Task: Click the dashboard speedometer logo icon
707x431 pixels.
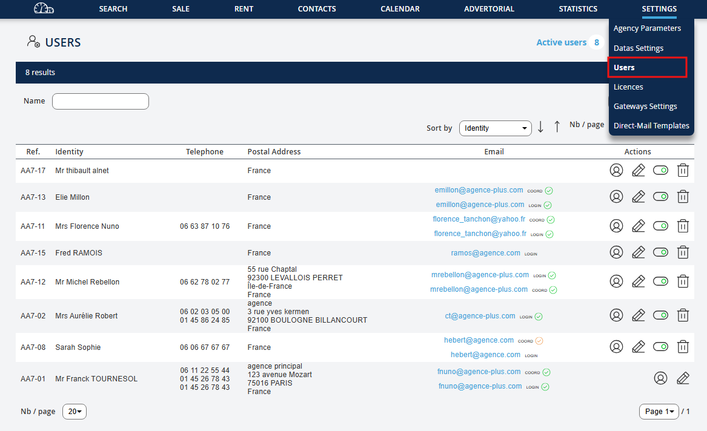Action: [x=44, y=8]
